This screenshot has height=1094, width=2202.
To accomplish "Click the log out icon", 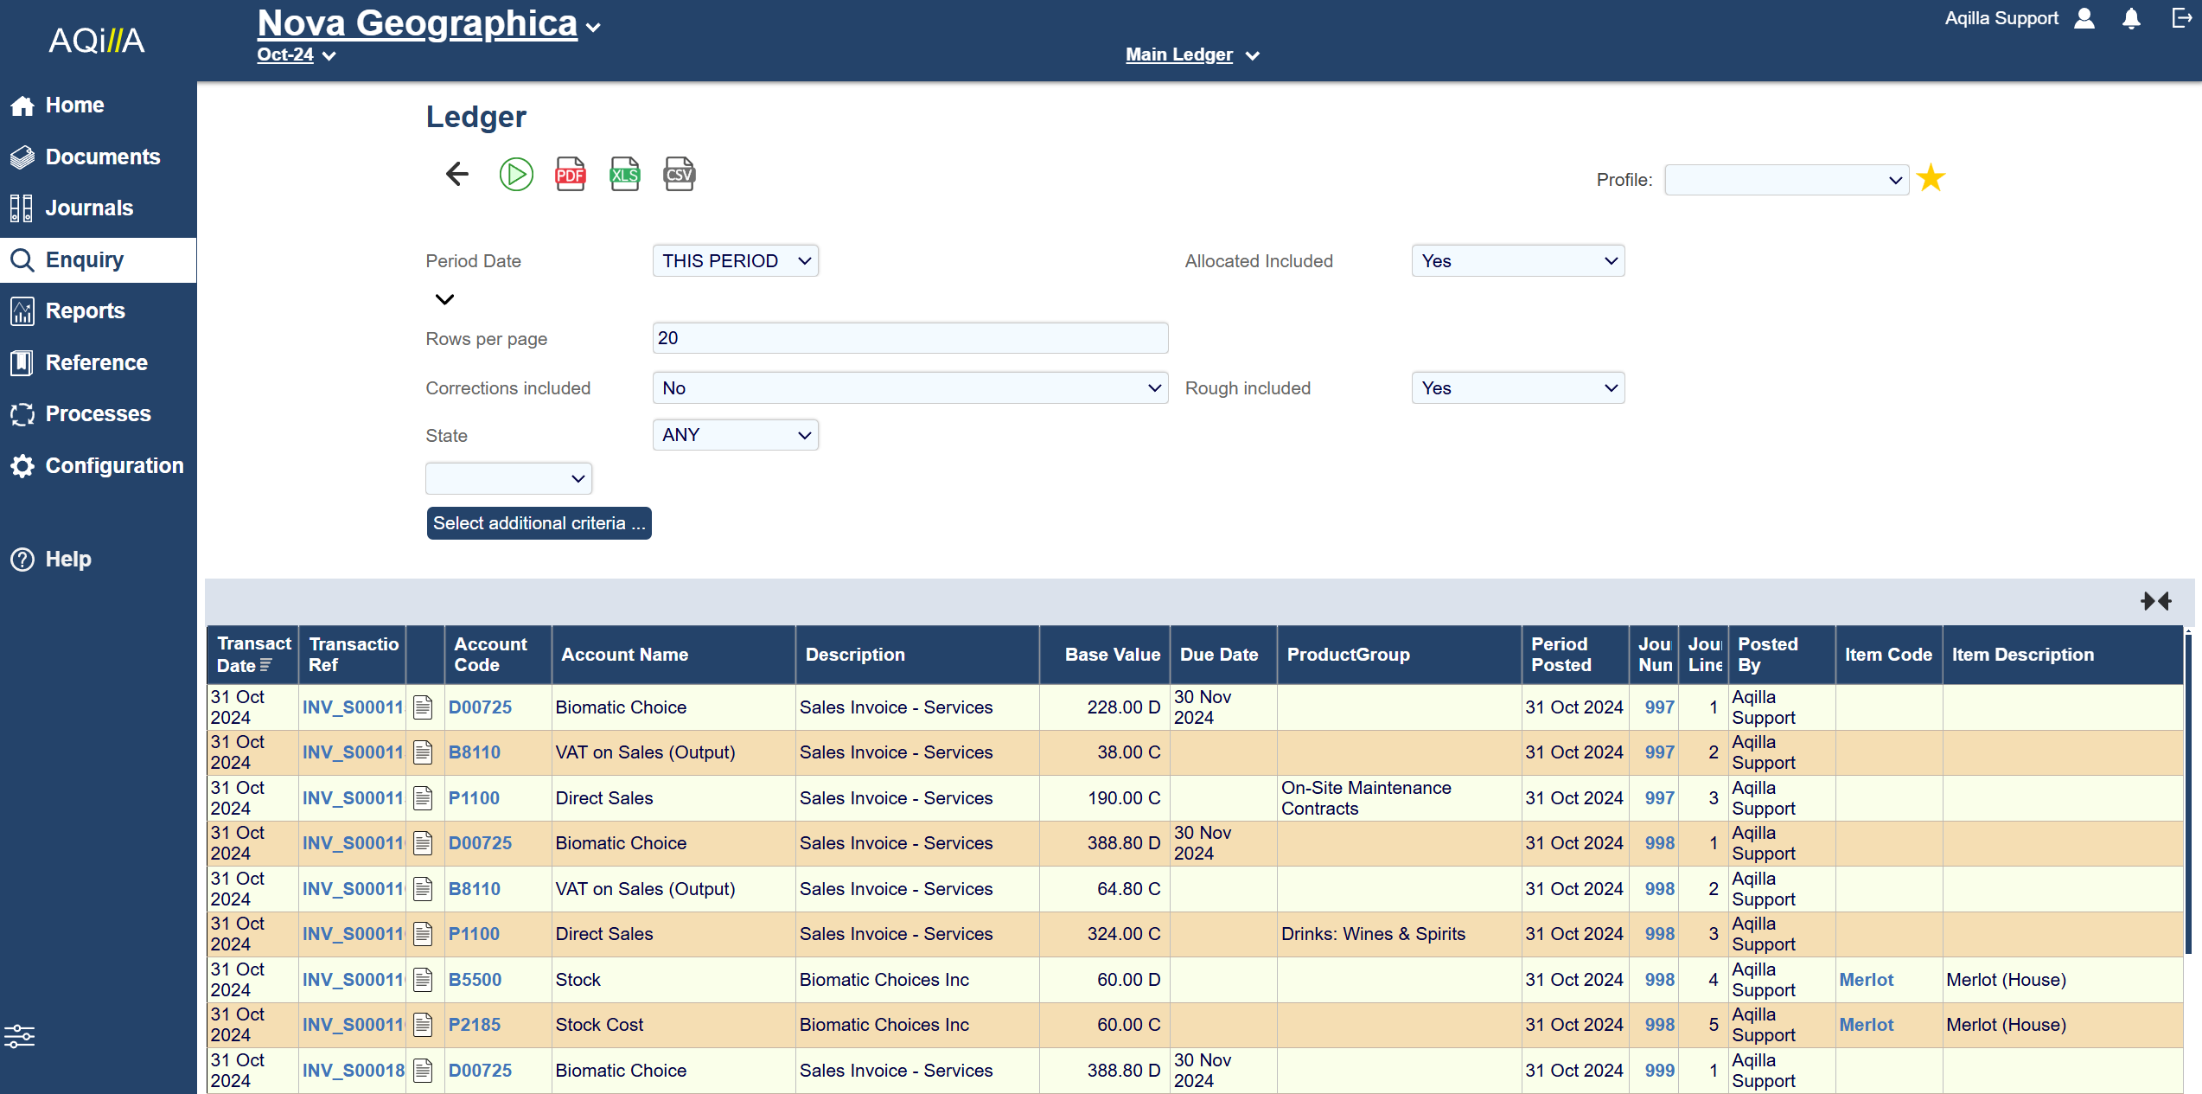I will (x=2181, y=19).
